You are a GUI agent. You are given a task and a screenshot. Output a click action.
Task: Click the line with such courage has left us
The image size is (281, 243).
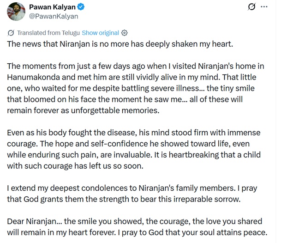coord(75,166)
